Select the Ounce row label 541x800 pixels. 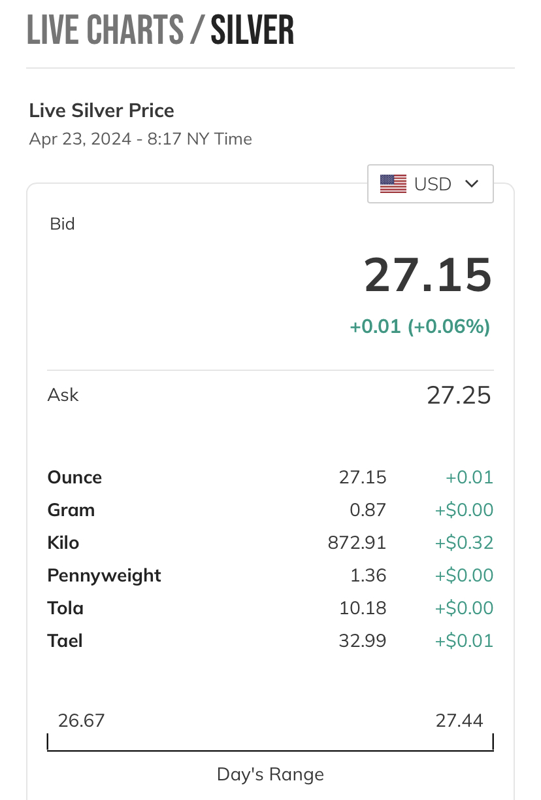[x=74, y=478]
